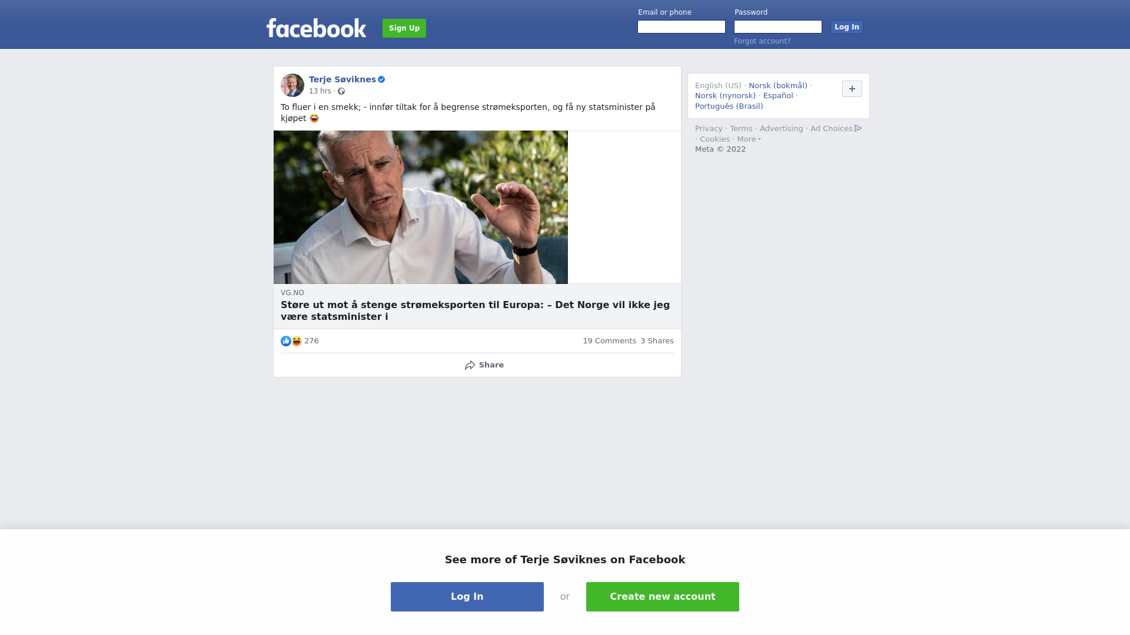Click Create new account button
Screen dimensions: 1130x635
point(663,597)
